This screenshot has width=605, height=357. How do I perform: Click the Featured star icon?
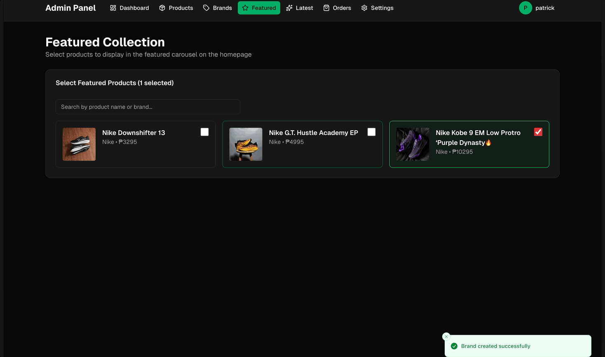(245, 8)
